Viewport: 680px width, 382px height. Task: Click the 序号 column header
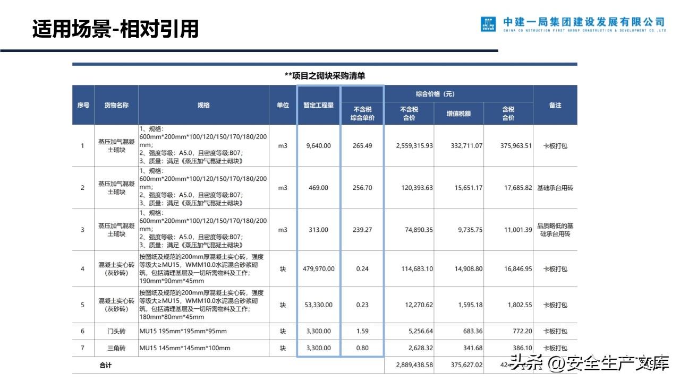[83, 105]
